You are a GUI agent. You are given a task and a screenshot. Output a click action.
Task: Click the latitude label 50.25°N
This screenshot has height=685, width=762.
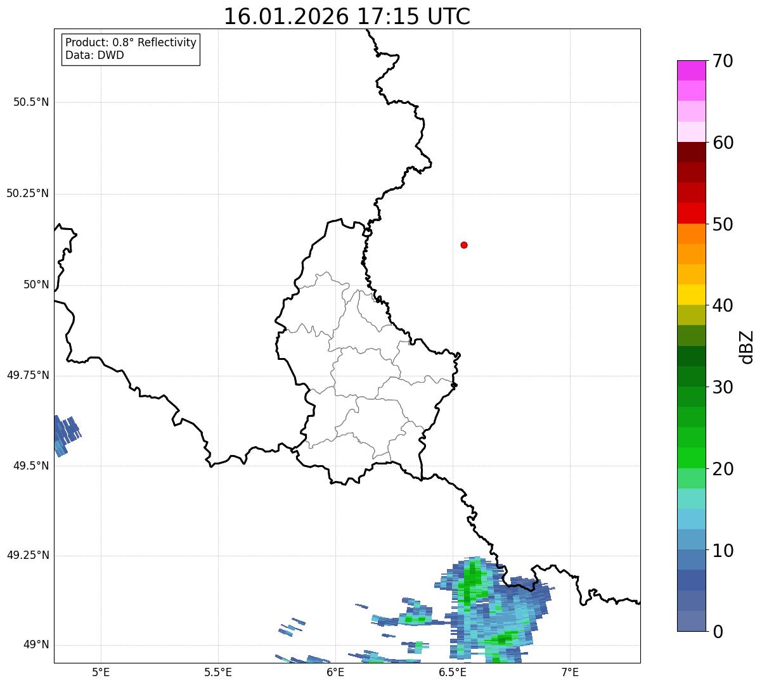(x=28, y=193)
